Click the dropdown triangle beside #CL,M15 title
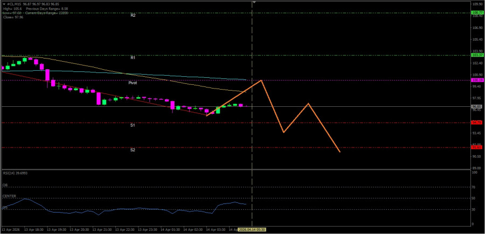 tap(3, 4)
